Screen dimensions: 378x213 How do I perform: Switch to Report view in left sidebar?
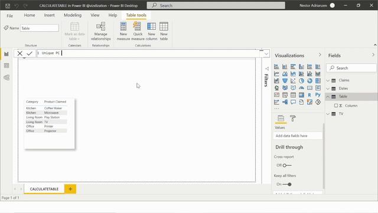(x=6, y=54)
